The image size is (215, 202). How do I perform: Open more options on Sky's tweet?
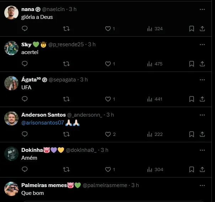[x=202, y=44]
